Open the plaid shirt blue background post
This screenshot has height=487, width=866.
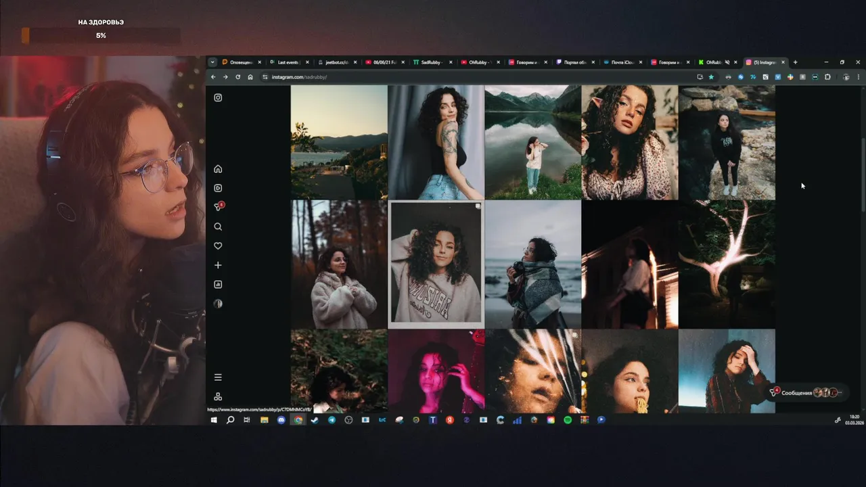[727, 371]
